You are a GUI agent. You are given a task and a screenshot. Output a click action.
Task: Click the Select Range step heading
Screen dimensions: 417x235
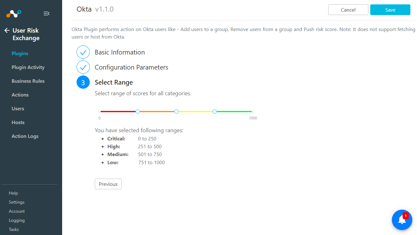click(x=114, y=82)
